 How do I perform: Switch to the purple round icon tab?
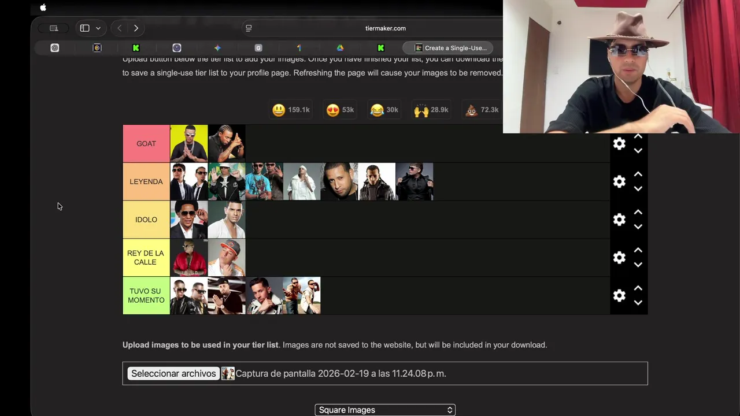coord(177,48)
